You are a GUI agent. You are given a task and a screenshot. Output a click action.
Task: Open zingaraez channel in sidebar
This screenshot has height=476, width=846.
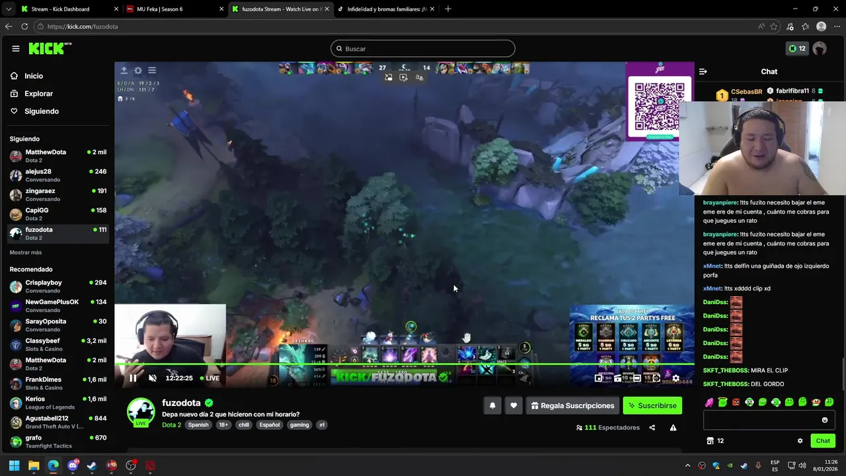coord(58,194)
